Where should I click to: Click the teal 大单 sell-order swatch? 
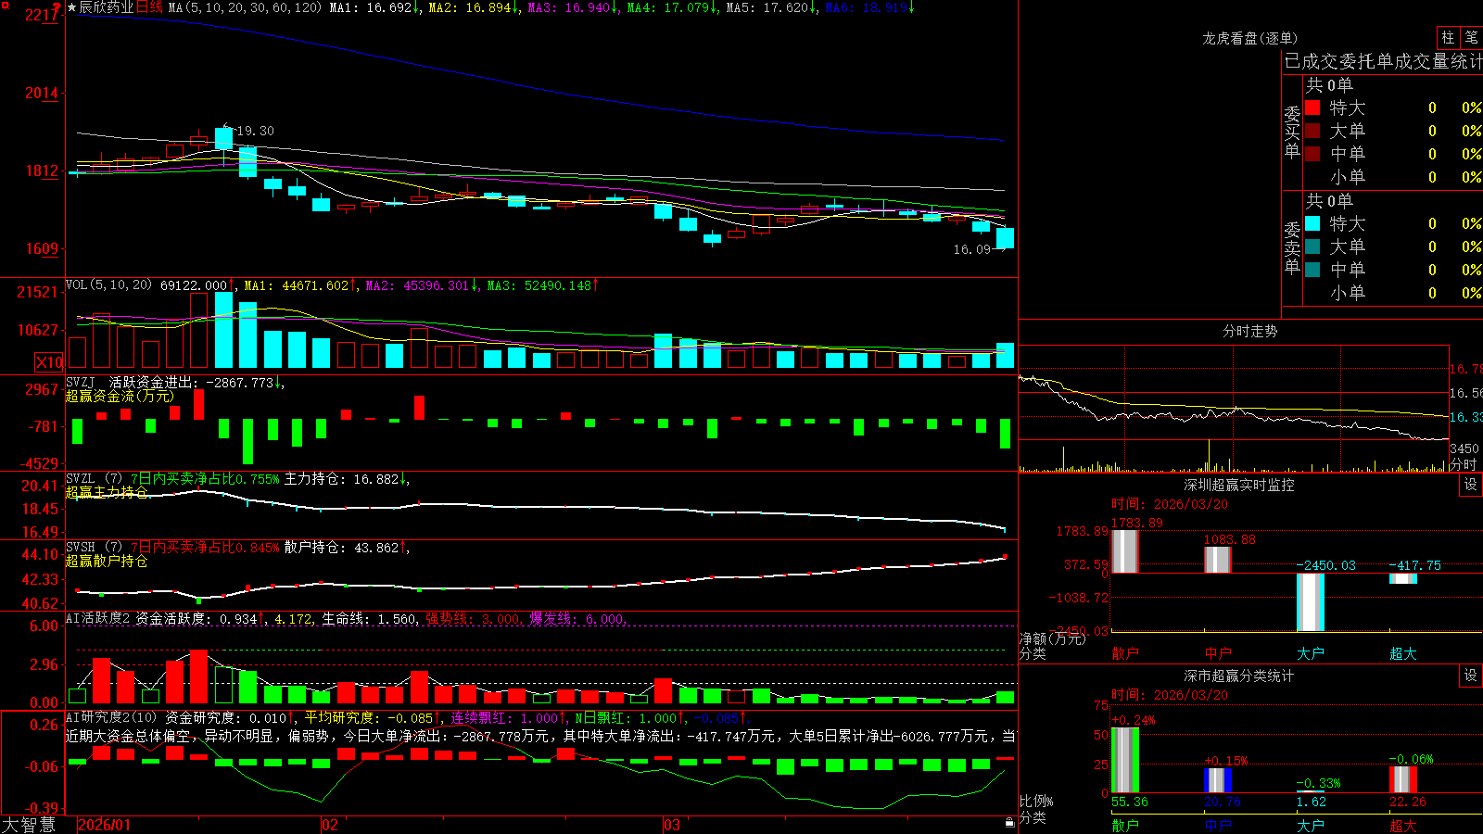click(1312, 246)
